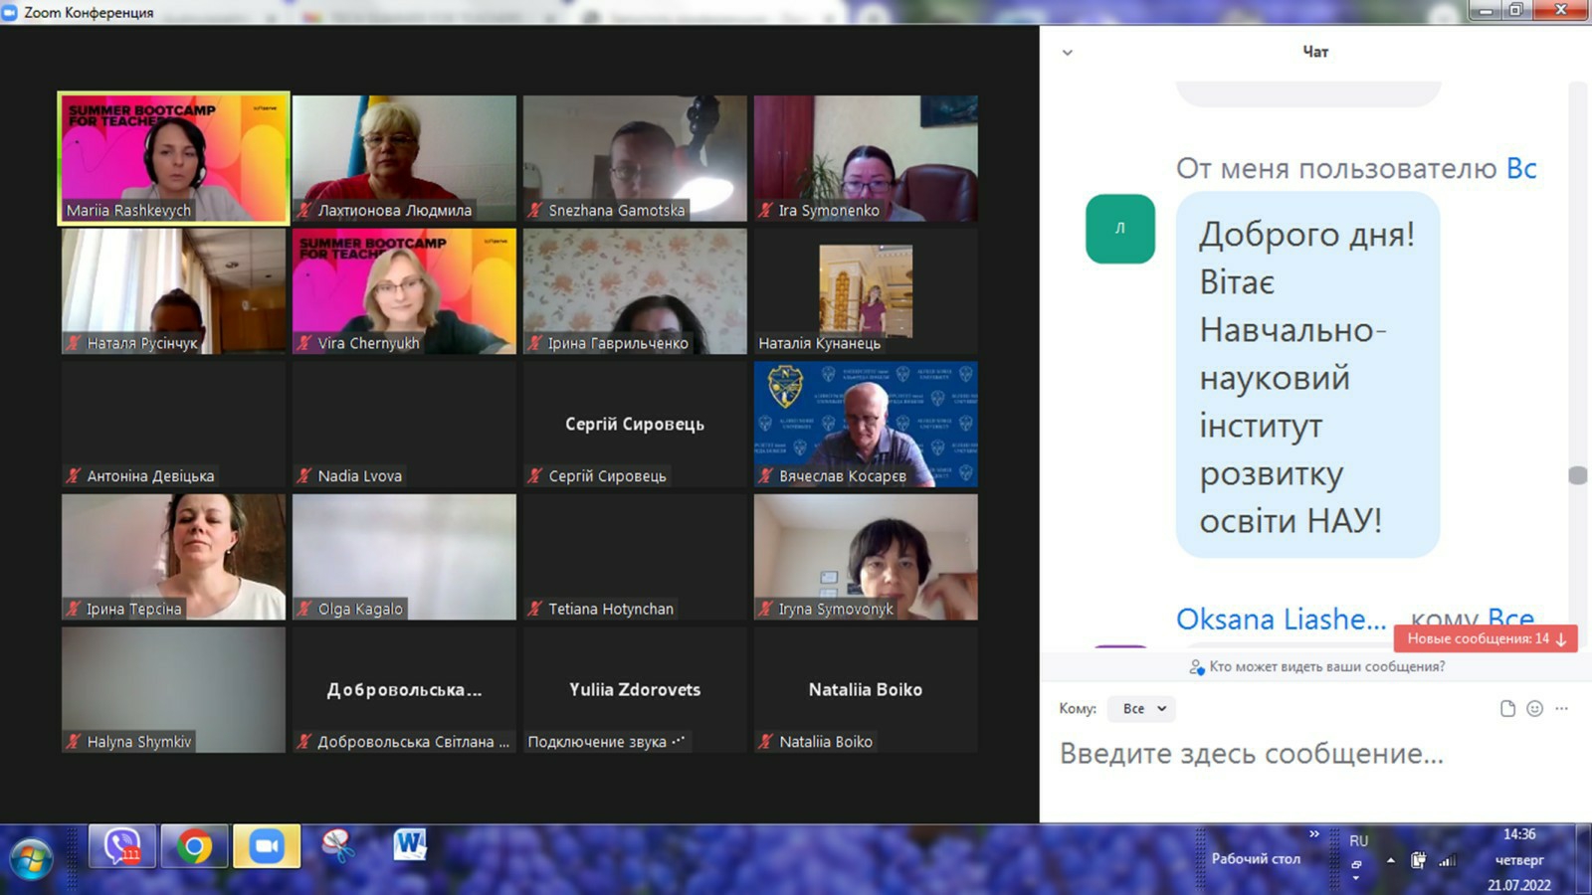Expand the 'Кому: Все' recipient dropdown
The image size is (1592, 895).
pos(1142,708)
